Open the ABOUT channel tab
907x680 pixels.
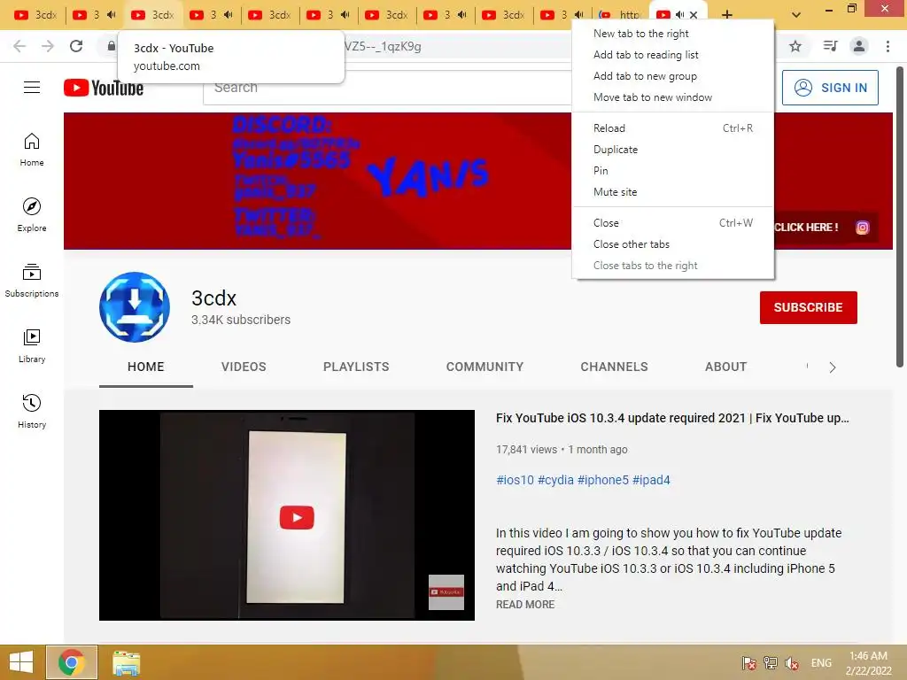(x=726, y=367)
